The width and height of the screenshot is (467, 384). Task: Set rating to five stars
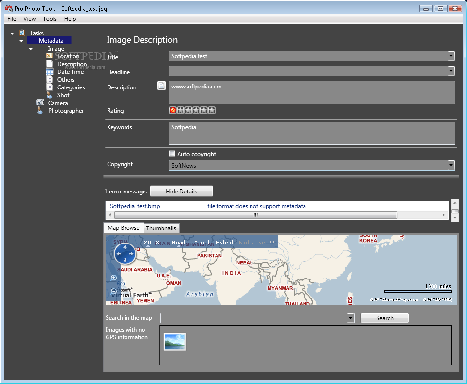(x=211, y=111)
